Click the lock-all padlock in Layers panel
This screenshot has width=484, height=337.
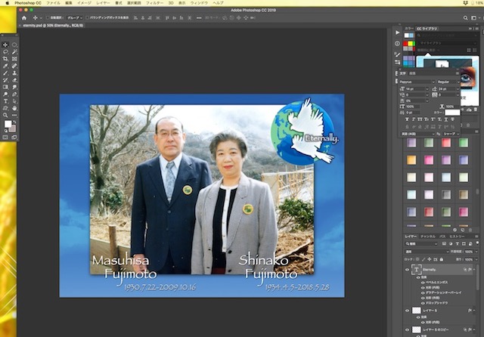(x=442, y=259)
